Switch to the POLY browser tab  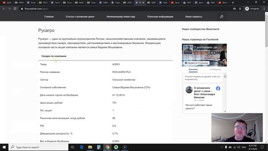[x=43, y=3]
